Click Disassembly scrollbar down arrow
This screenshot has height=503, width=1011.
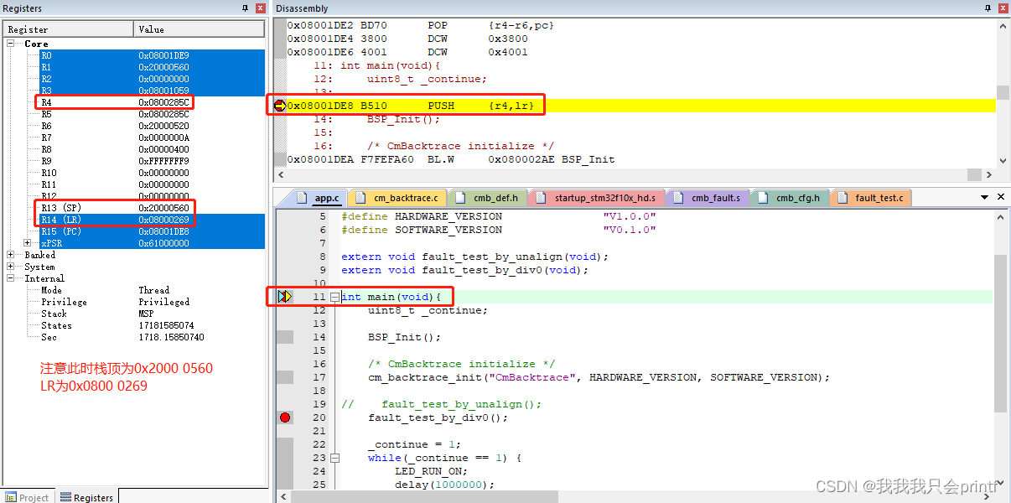(1003, 161)
